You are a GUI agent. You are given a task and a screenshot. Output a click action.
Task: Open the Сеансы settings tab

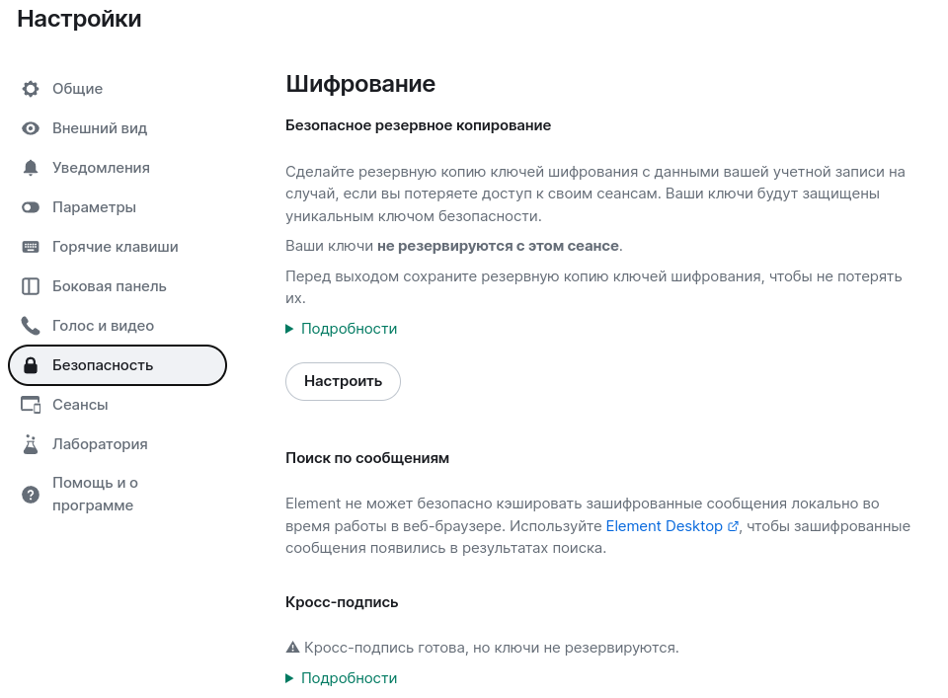(x=80, y=405)
